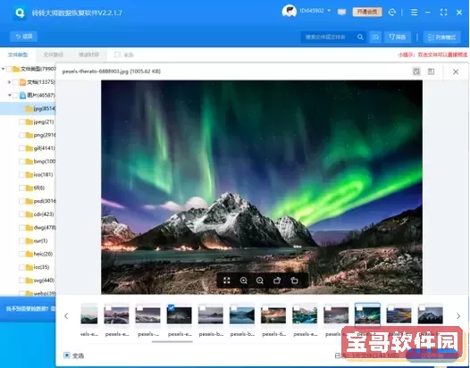Open the 筛选 filter button
Screen dimensions: 470x368
[398, 38]
